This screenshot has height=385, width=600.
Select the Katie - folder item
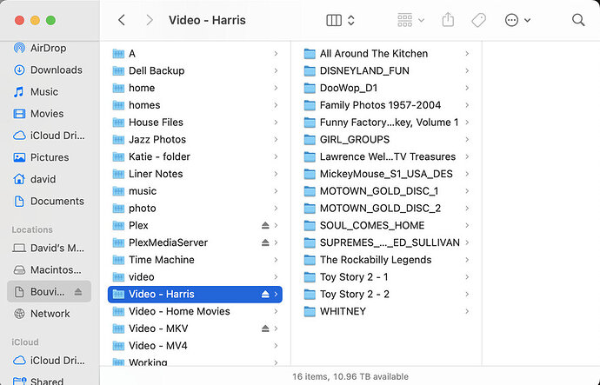point(195,156)
